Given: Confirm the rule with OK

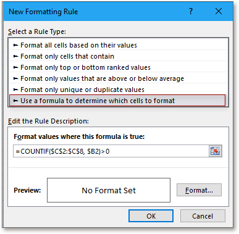Looking at the screenshot, I should [x=151, y=216].
